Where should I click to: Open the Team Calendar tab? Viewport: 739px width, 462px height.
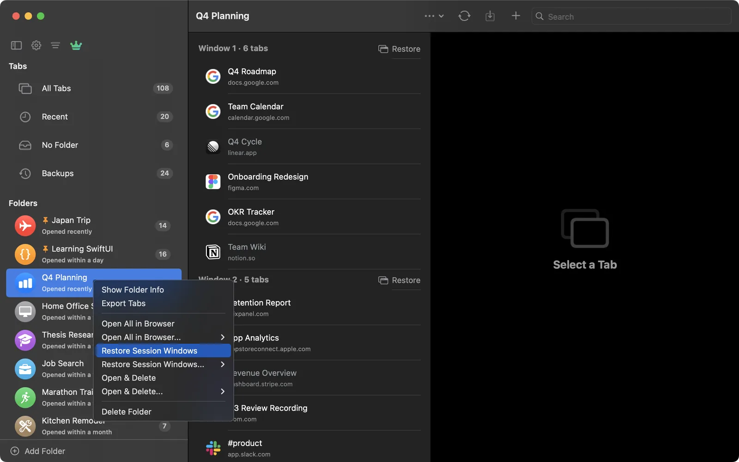point(310,111)
